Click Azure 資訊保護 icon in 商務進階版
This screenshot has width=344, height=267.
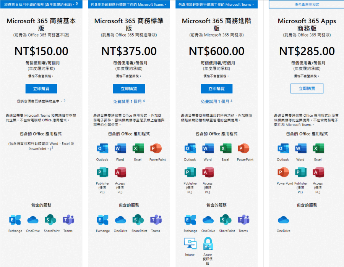coord(208,244)
